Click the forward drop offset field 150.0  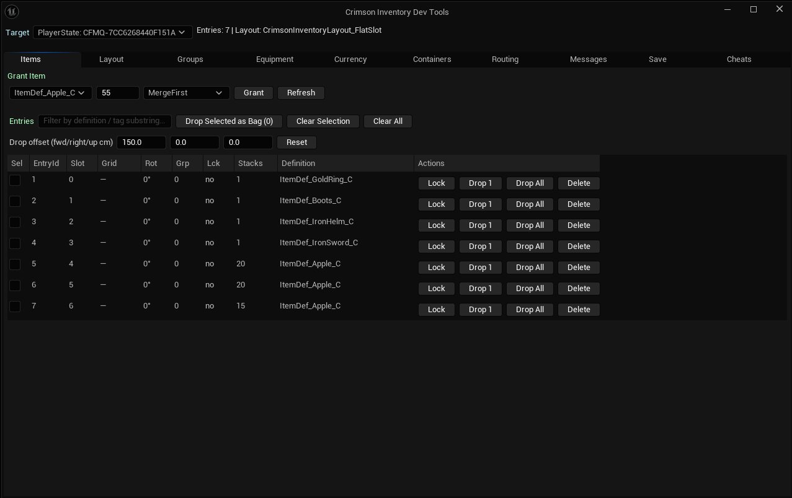click(141, 142)
